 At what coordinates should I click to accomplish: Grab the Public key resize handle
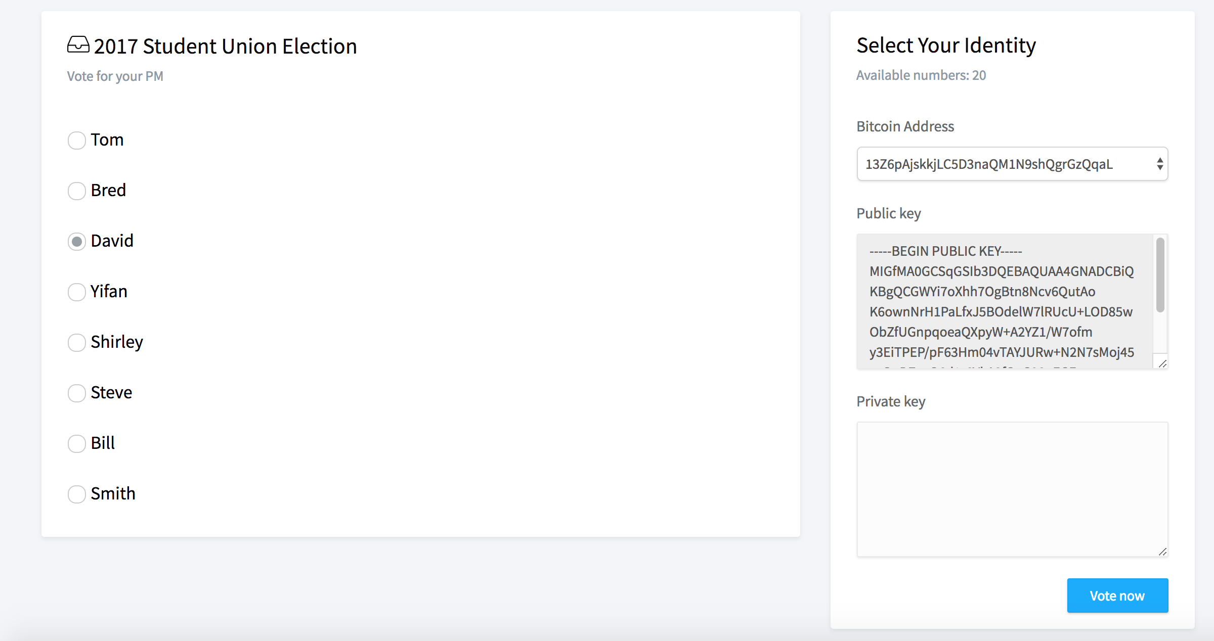coord(1162,363)
